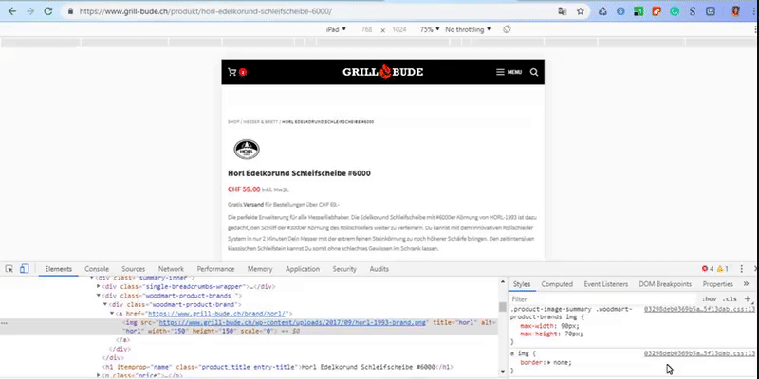
Task: Open the 75% zoom dropdown
Action: tap(430, 29)
